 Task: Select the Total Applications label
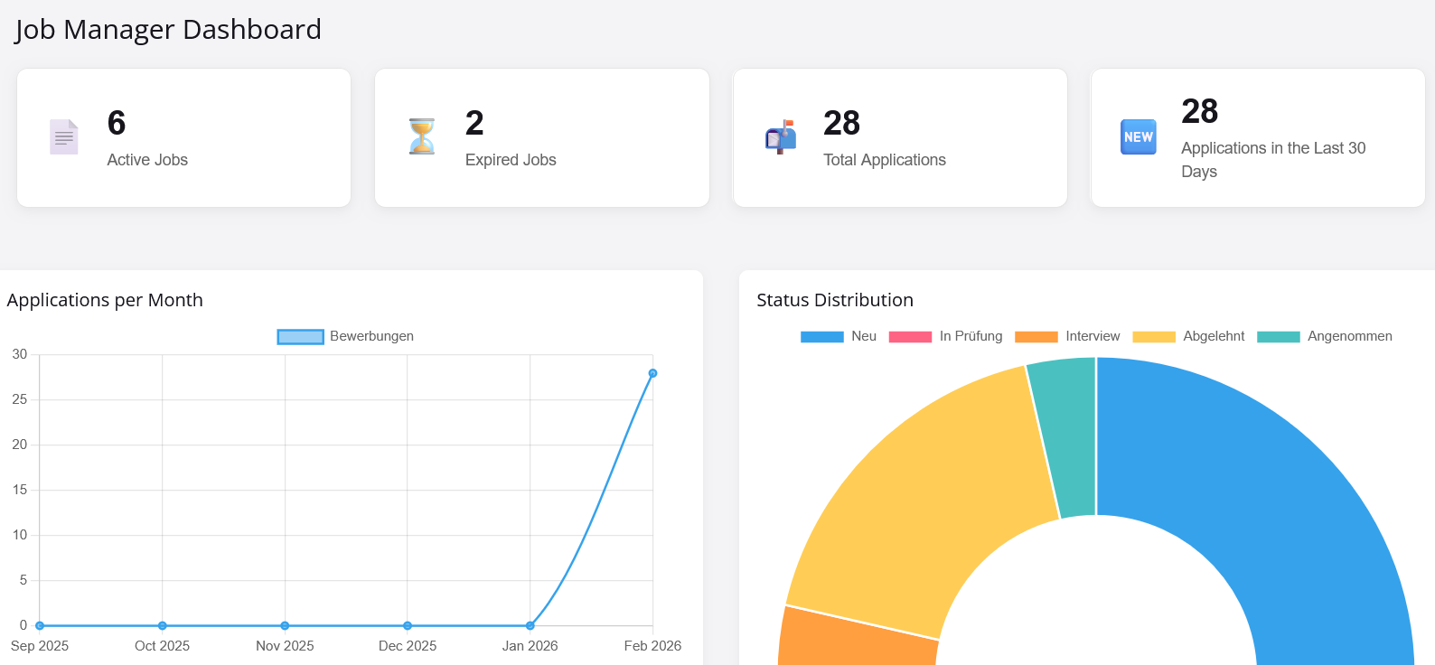[884, 160]
